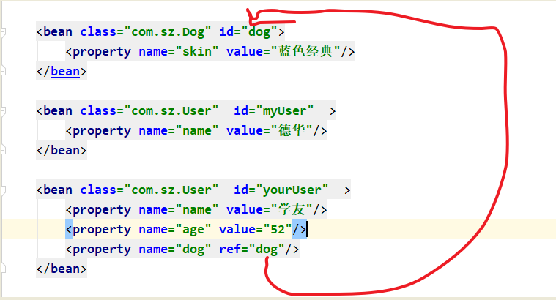Click the value text "学友"
556x300 pixels.
tap(292, 209)
